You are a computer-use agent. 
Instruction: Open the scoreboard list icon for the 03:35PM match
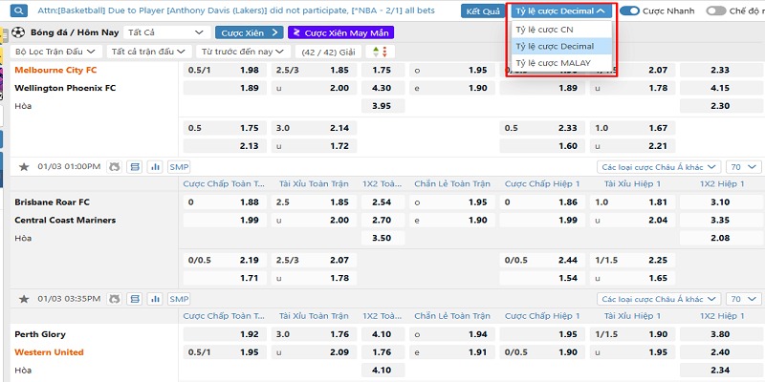point(135,299)
